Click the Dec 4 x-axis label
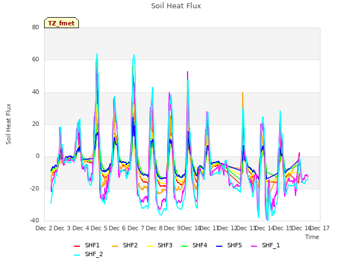Image resolution: width=353 pixels, height=265 pixels. 81,228
